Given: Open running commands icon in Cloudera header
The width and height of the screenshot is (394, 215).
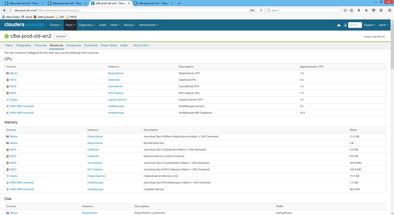Looking at the screenshot, I should [x=345, y=25].
